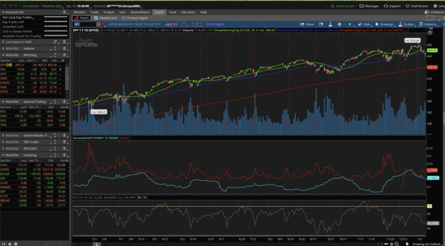
Task: Select the Flexible Grid subtab
Action: [x=107, y=18]
